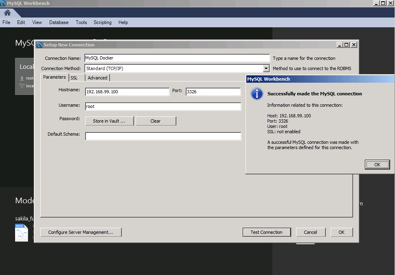The image size is (395, 275).
Task: Click 'Type a name for the connection' hint
Action: [304, 58]
